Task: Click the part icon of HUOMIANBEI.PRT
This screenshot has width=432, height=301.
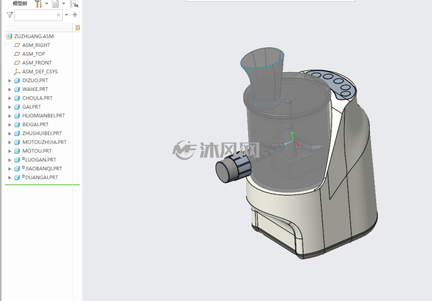Action: 17,116
